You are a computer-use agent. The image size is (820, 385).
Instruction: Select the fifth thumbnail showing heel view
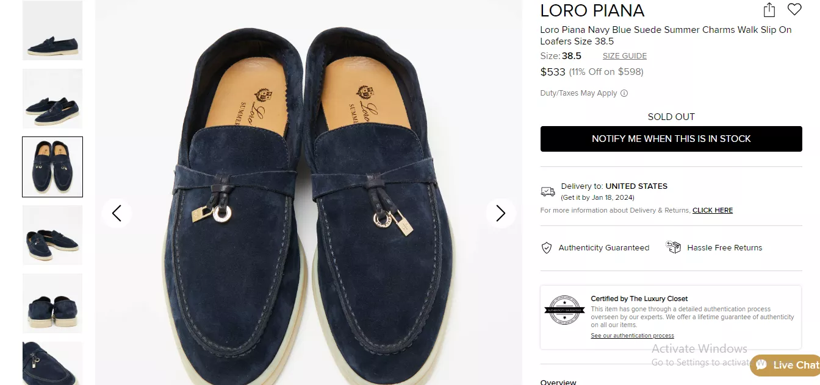pyautogui.click(x=52, y=303)
